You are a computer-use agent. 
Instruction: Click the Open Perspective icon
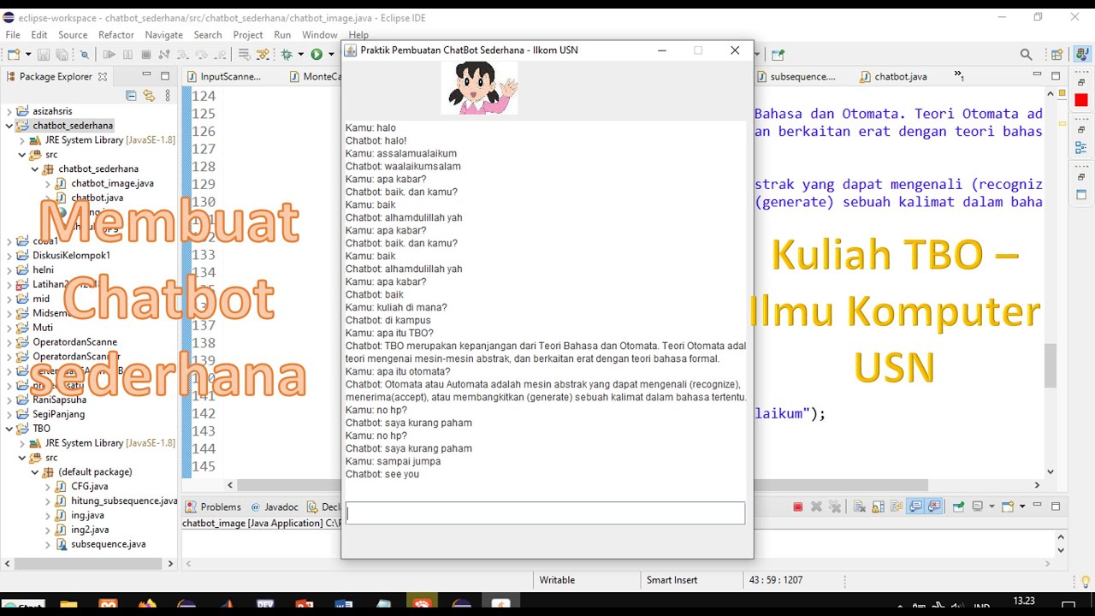click(1057, 55)
